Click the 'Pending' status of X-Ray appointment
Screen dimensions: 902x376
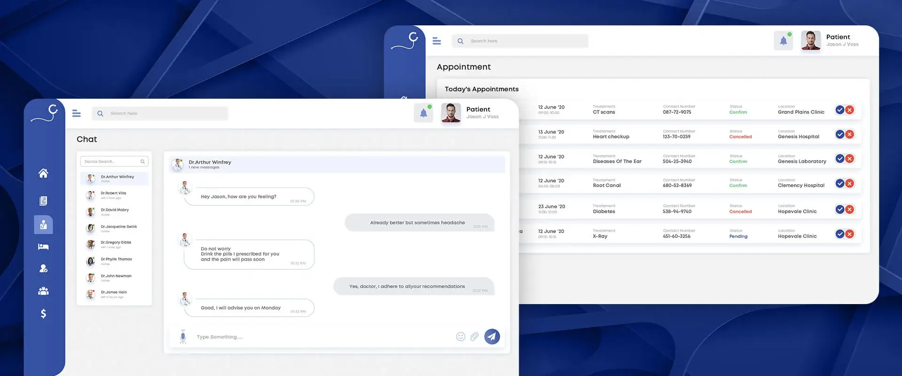click(x=738, y=236)
